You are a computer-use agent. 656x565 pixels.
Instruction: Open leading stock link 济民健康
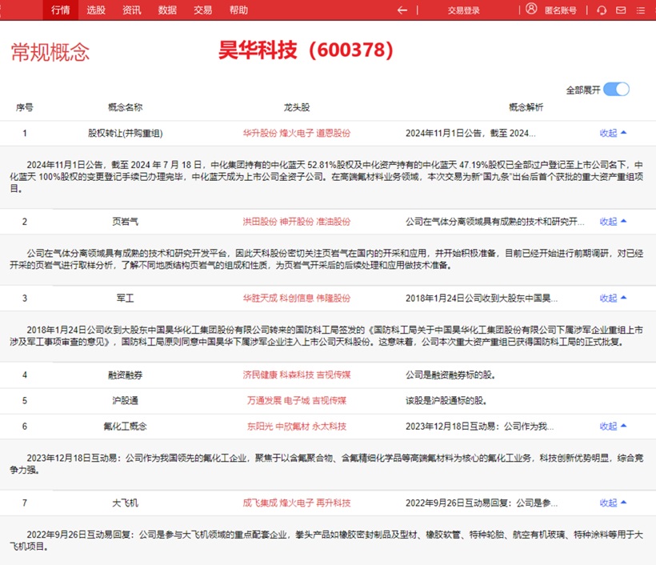260,375
